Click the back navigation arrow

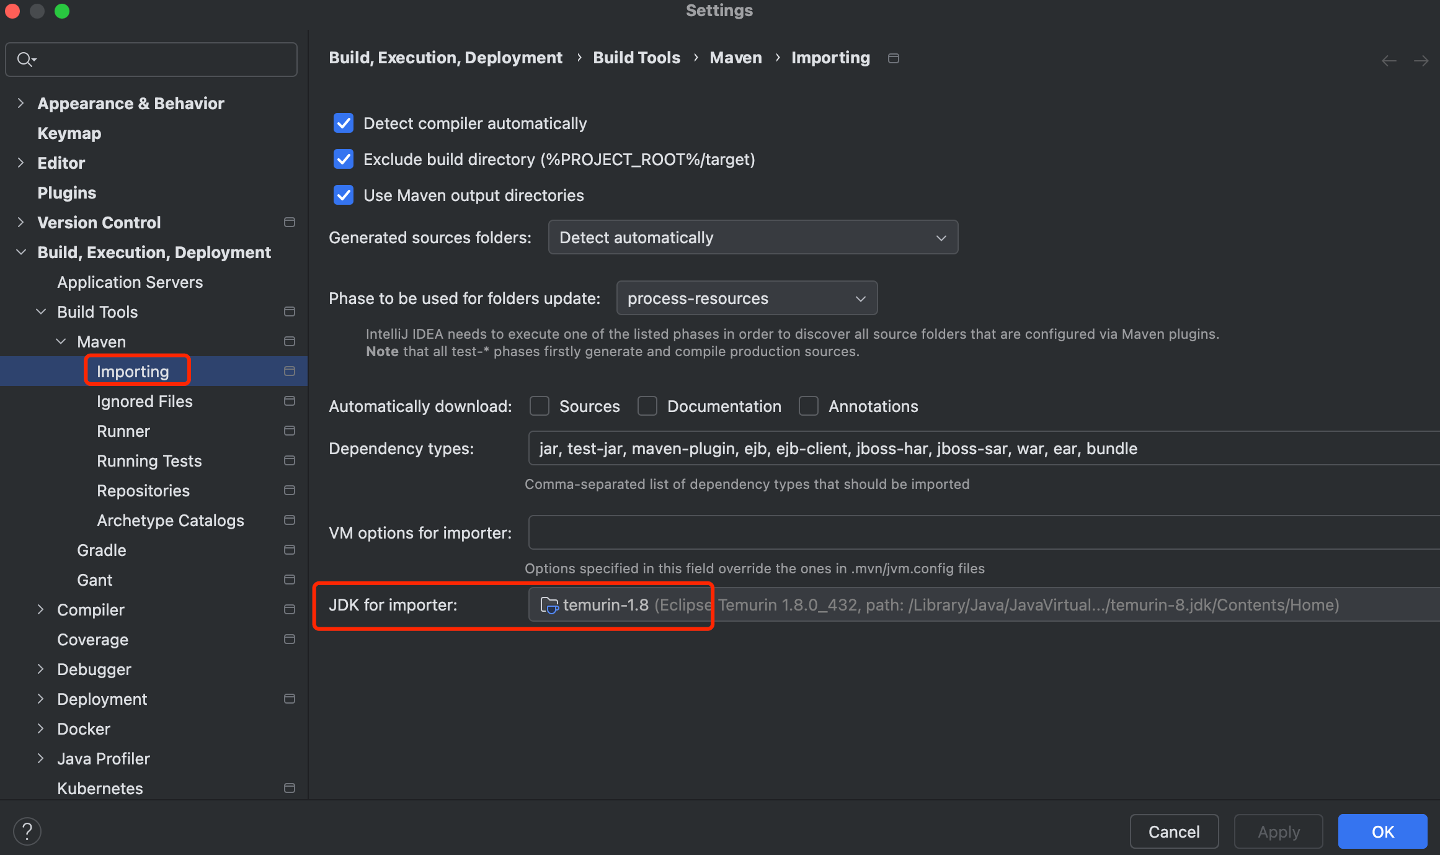[1389, 61]
